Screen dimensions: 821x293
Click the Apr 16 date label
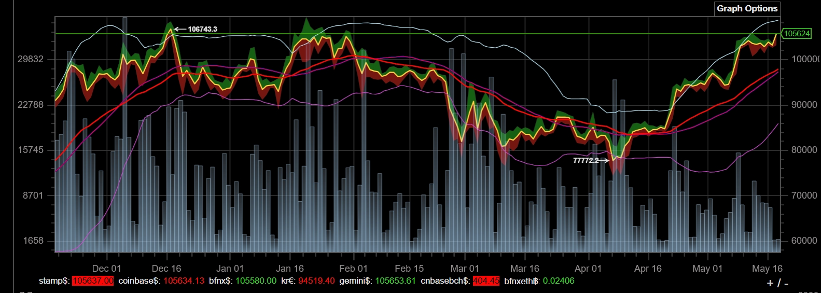[x=648, y=269]
